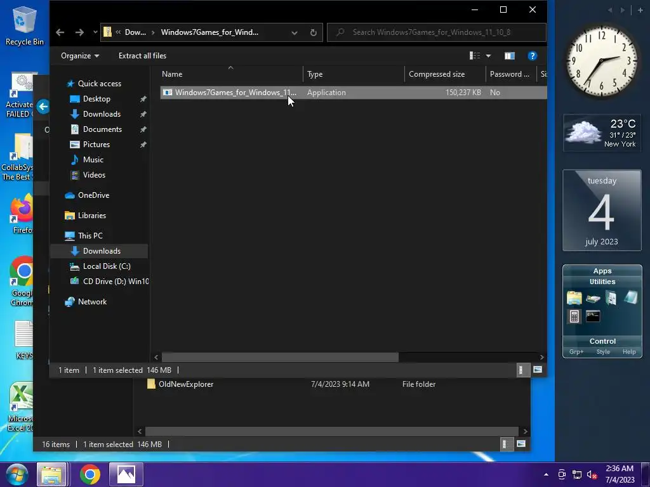This screenshot has width=650, height=487.
Task: Launch the folder explorer icon in Utilities gadget
Action: (x=574, y=298)
